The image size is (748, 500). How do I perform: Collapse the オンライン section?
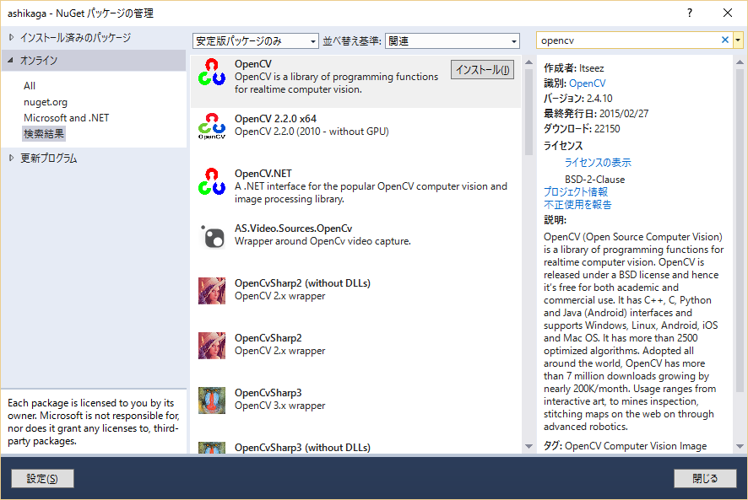click(x=10, y=60)
